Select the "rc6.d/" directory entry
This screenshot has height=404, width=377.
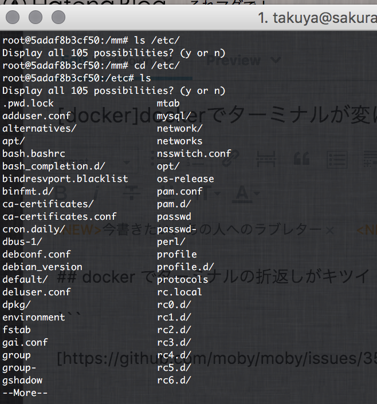click(x=174, y=381)
